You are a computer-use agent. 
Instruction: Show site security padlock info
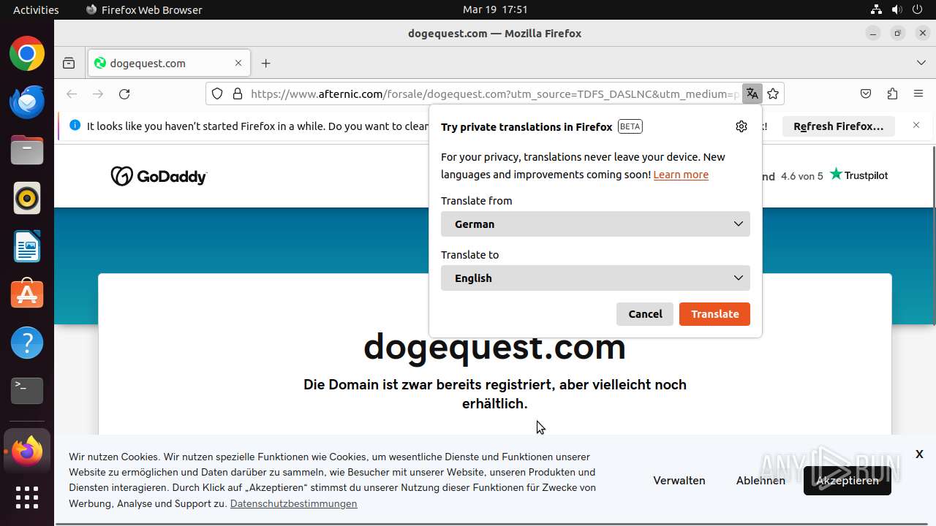(x=237, y=94)
